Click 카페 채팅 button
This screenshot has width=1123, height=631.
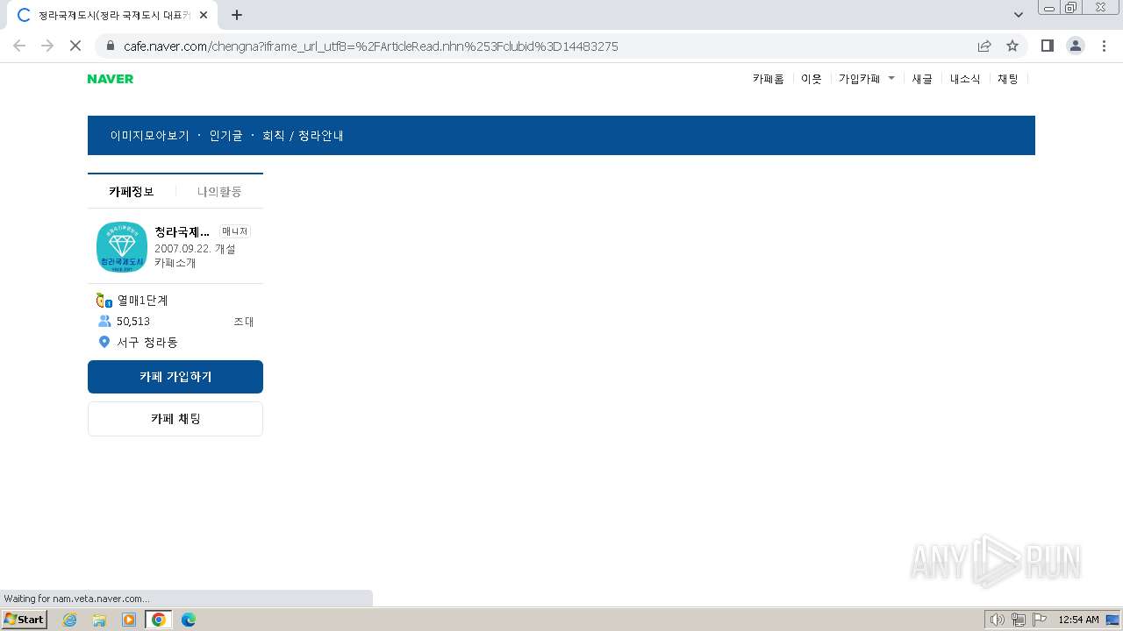[x=175, y=419]
